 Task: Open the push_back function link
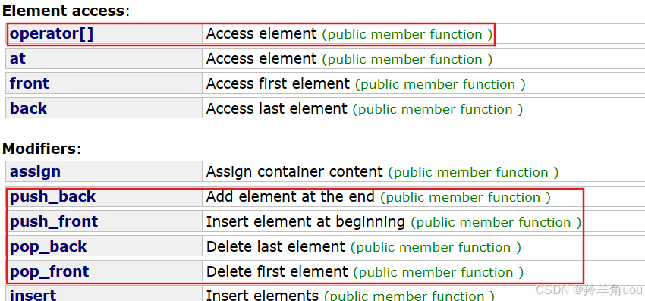pyautogui.click(x=52, y=196)
